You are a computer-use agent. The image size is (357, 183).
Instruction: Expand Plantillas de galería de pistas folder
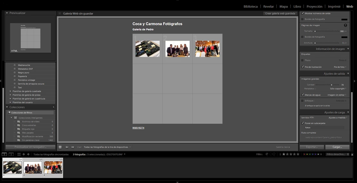click(x=10, y=95)
